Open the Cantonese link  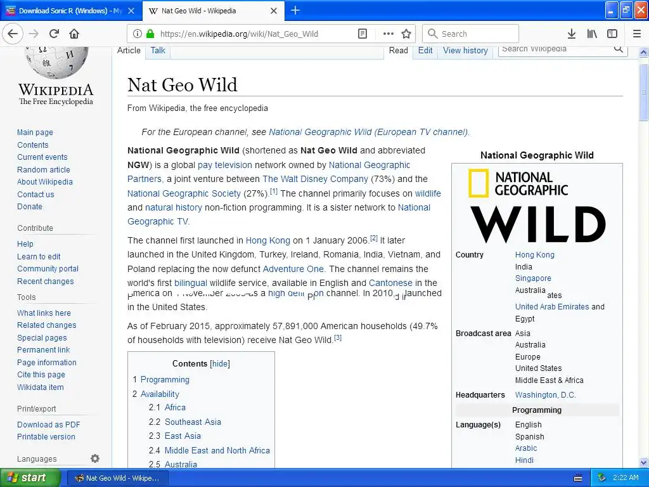[390, 283]
